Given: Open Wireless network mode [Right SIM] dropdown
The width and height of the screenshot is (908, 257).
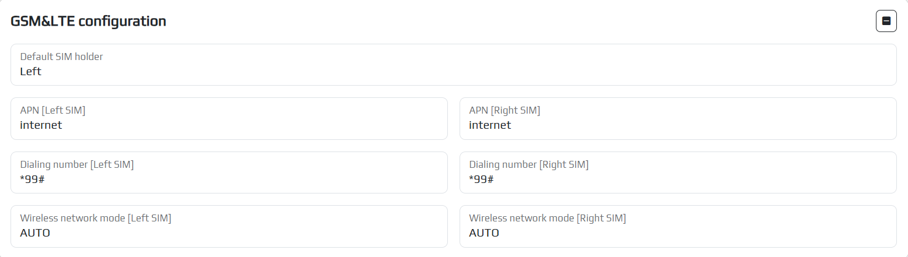Looking at the screenshot, I should (677, 226).
